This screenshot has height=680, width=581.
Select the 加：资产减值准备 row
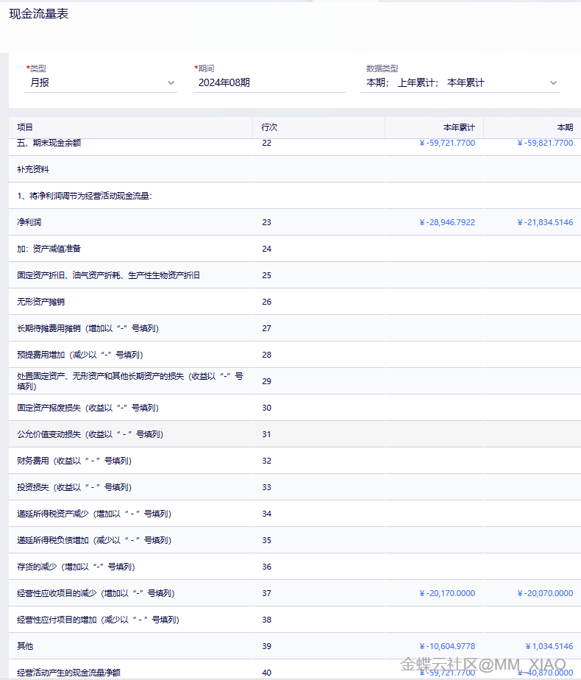pos(295,249)
